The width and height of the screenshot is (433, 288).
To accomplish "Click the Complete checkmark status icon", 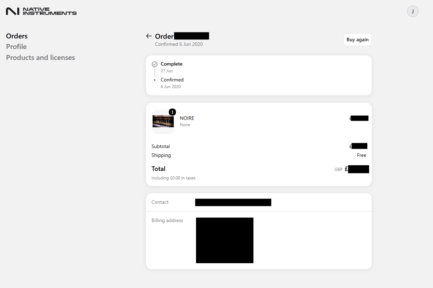I will (x=155, y=64).
